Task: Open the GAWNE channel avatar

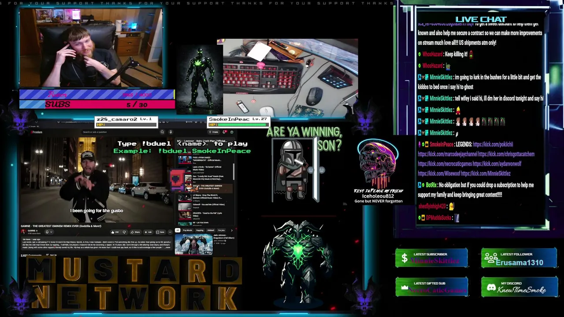Action: (23, 231)
